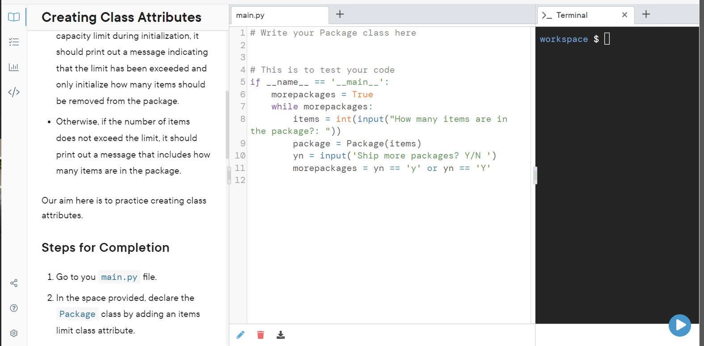
Task: Click the "yn = input('Ship more packages?" line
Action: [x=395, y=155]
